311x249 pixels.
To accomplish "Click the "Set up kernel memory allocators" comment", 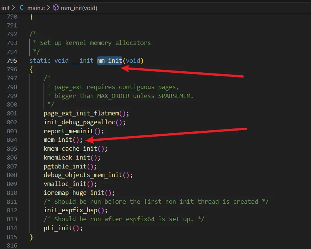I will coord(95,43).
